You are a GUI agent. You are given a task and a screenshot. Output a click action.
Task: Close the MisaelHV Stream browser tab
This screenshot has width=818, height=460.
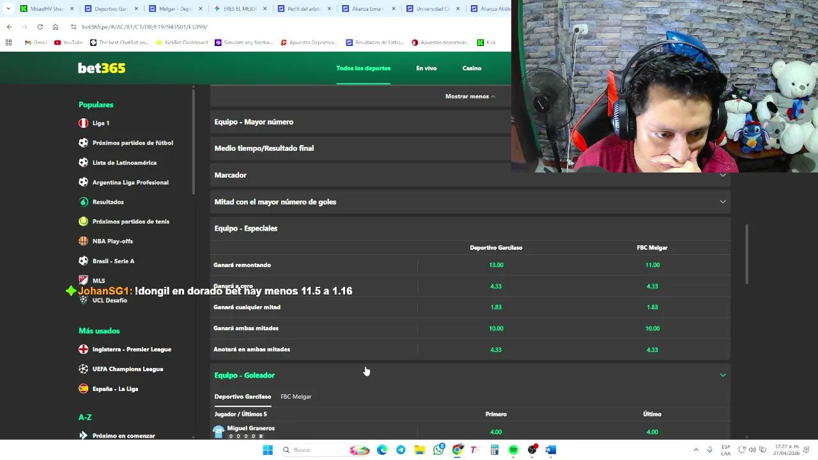(x=72, y=9)
